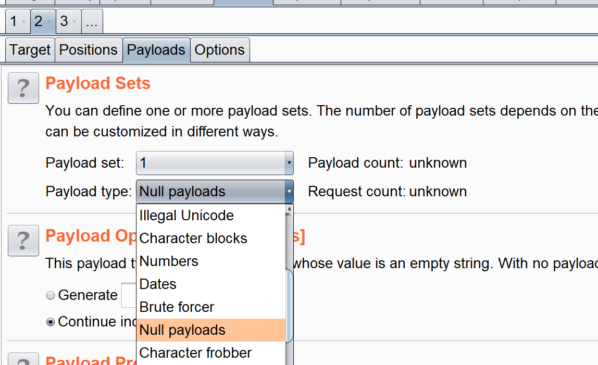Choose Illegal Unicode payload type
598x365 pixels.
coord(211,216)
